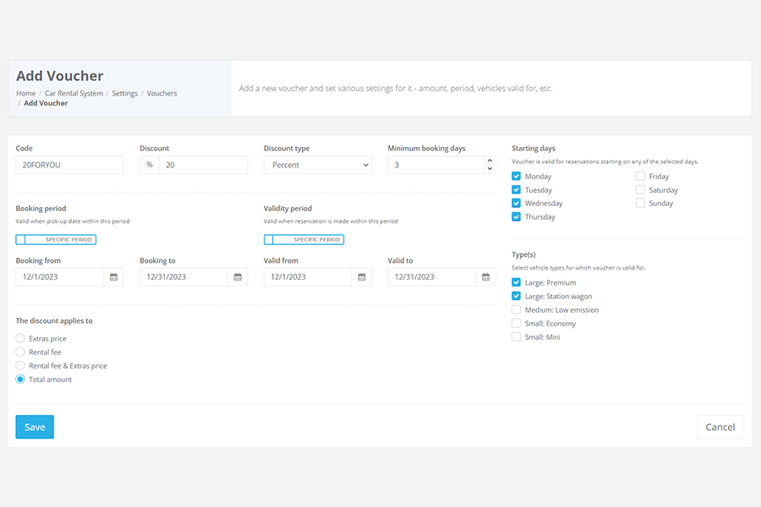The height and width of the screenshot is (507, 761).
Task: Check the Small: Economy vehicle type
Action: pos(517,324)
